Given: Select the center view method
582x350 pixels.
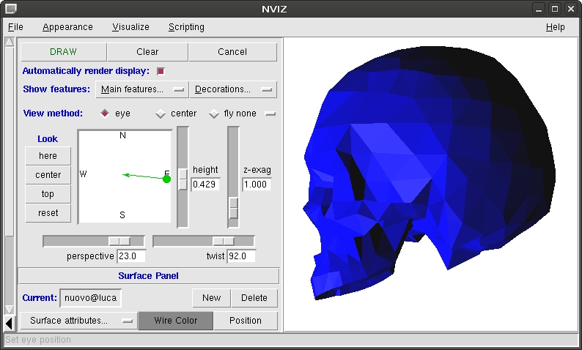Looking at the screenshot, I should [x=161, y=113].
